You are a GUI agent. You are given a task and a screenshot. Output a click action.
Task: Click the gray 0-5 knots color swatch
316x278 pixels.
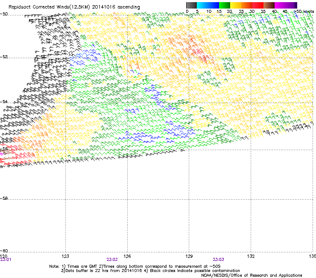click(191, 5)
